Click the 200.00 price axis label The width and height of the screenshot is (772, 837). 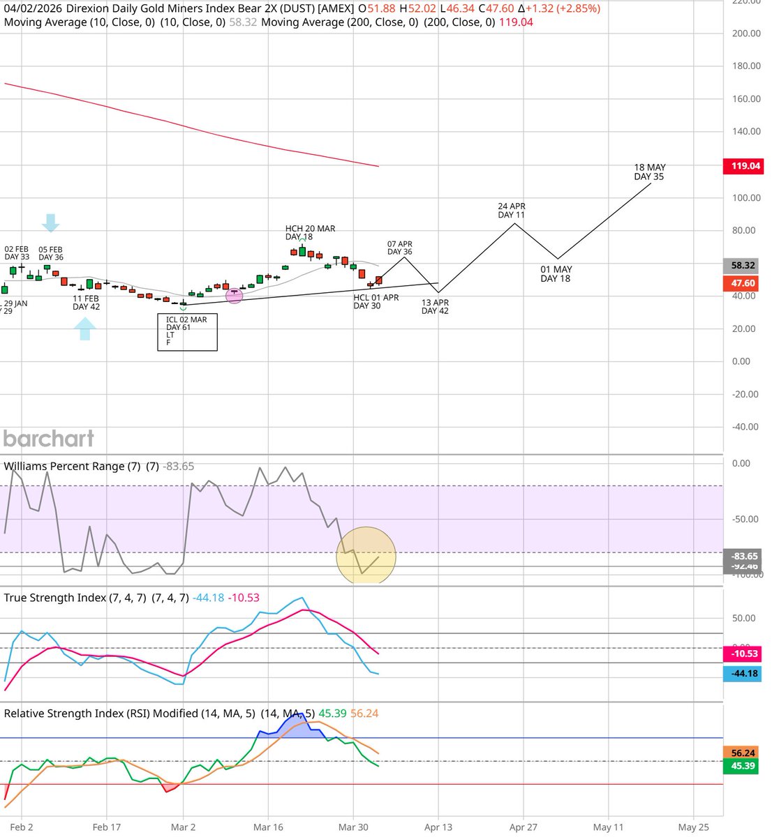[x=745, y=33]
